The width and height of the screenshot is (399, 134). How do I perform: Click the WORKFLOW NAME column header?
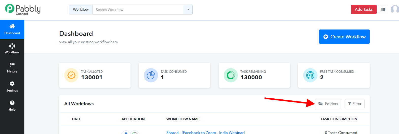[x=183, y=119]
